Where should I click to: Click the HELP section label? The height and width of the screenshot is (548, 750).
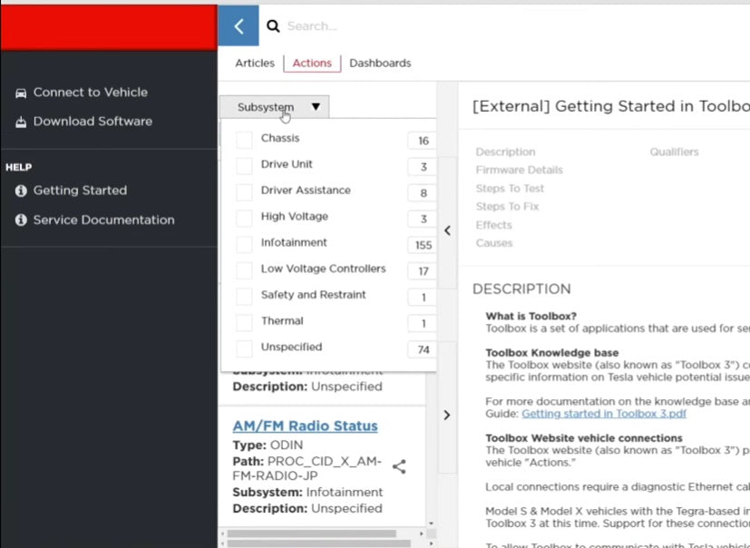[19, 168]
